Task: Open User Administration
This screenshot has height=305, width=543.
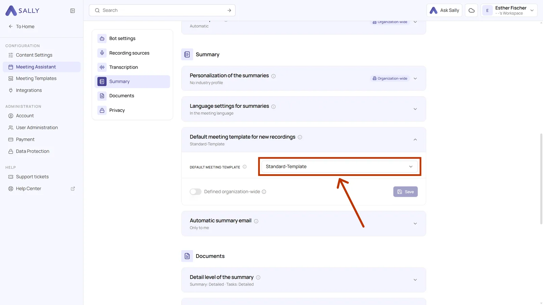Action: [41, 128]
